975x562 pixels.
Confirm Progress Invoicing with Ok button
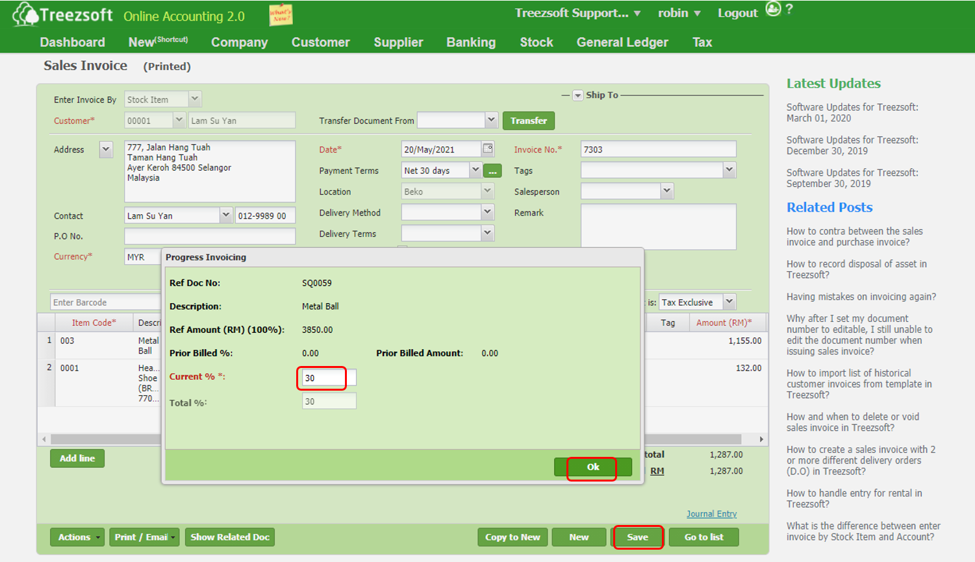(592, 467)
